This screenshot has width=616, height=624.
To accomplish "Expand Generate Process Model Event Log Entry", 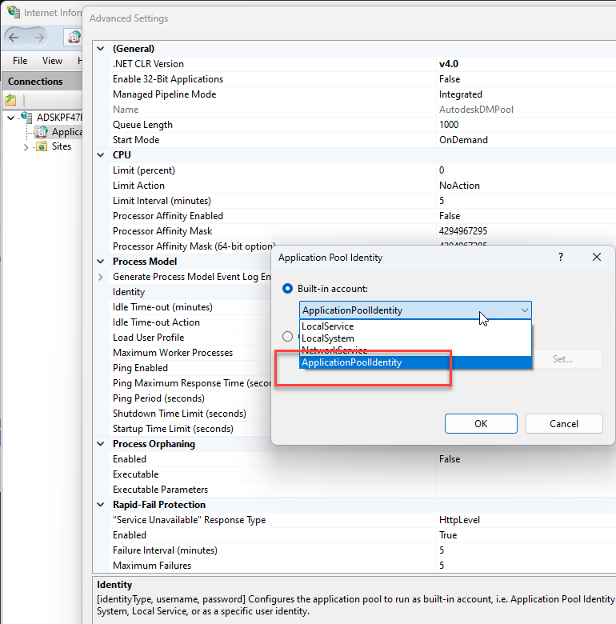I will [101, 277].
